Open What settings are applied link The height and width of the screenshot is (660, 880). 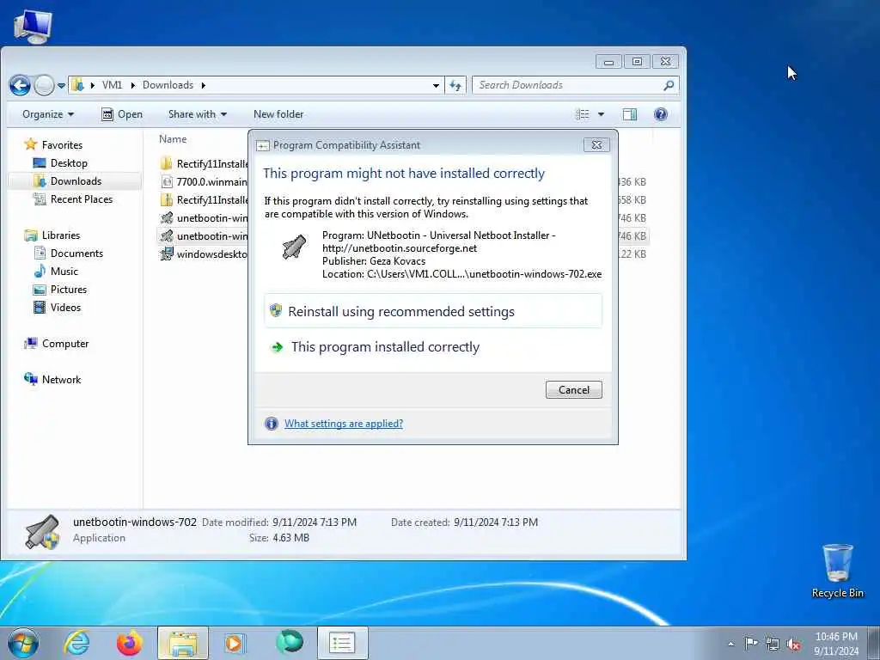pos(344,424)
